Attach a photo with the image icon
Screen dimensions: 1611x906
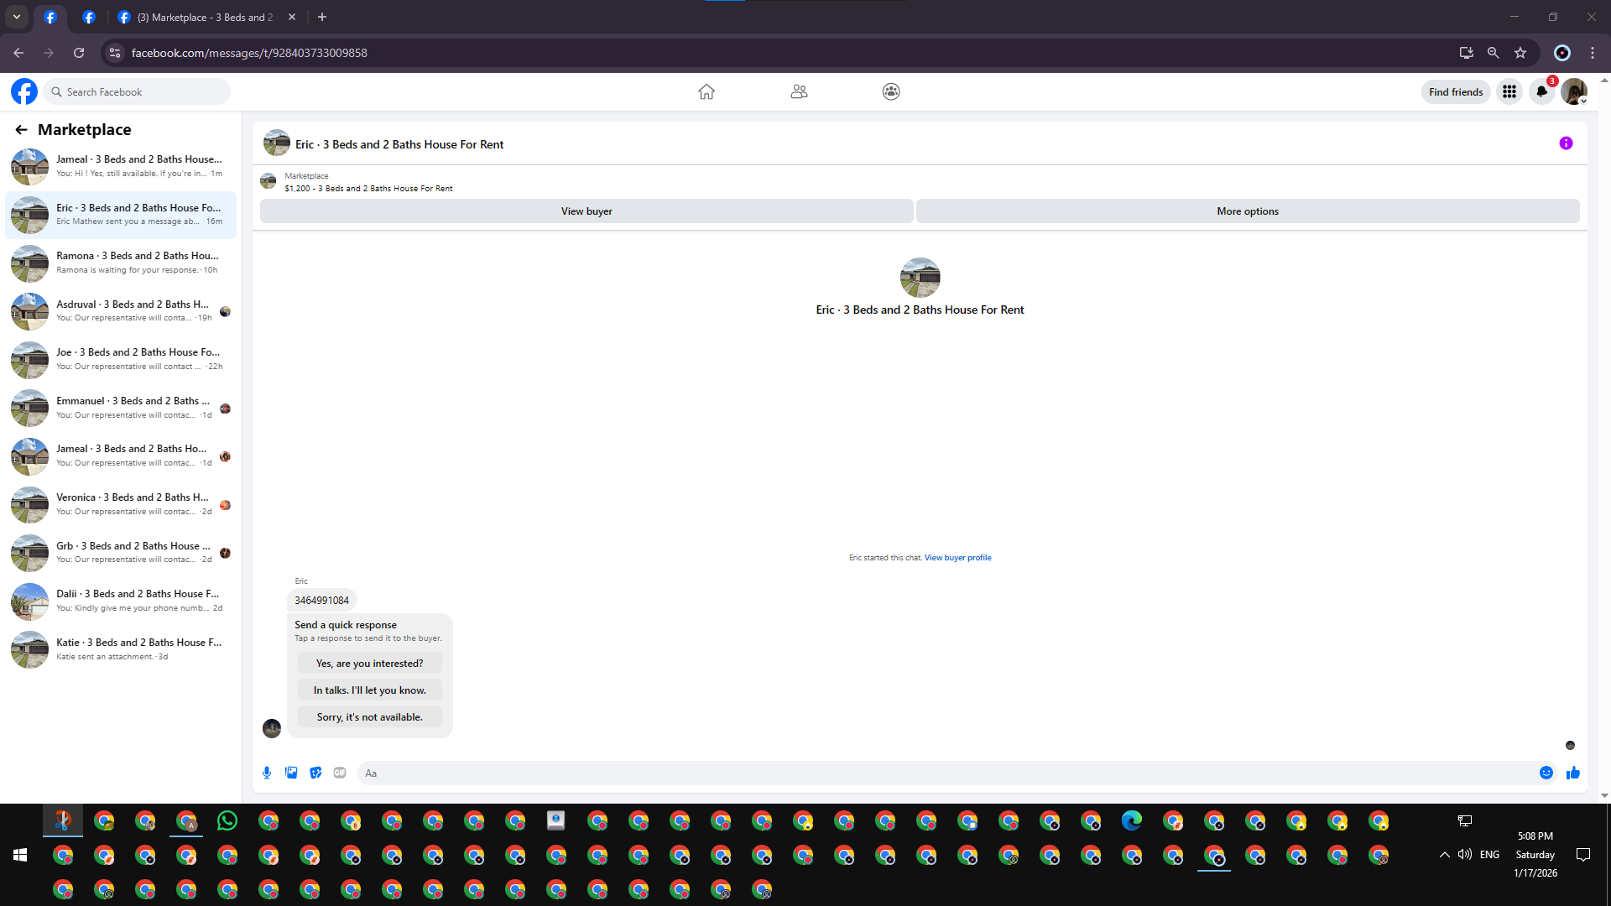(291, 773)
